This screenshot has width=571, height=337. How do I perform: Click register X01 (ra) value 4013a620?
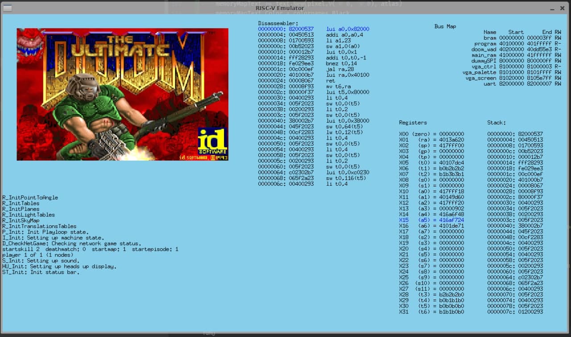pos(451,140)
